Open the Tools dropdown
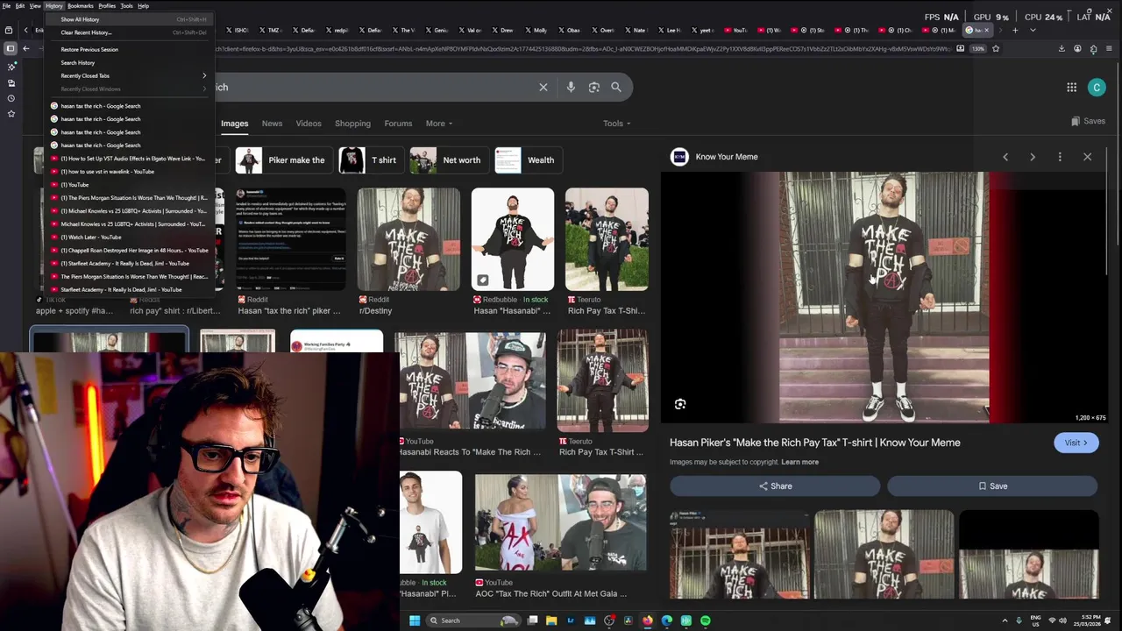1122x631 pixels. click(x=616, y=124)
